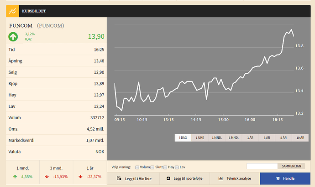Screen dimensions: 315x187
Task: Click the 16:15 x-axis time label
Action: (x=278, y=120)
